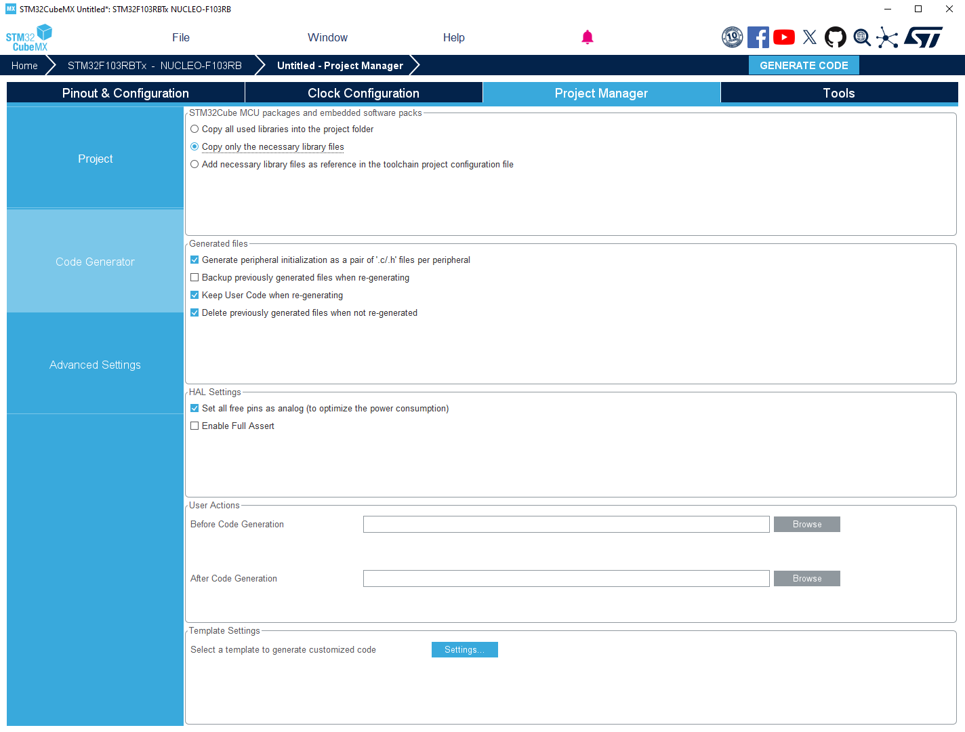Select the Code Generator side section

click(95, 261)
